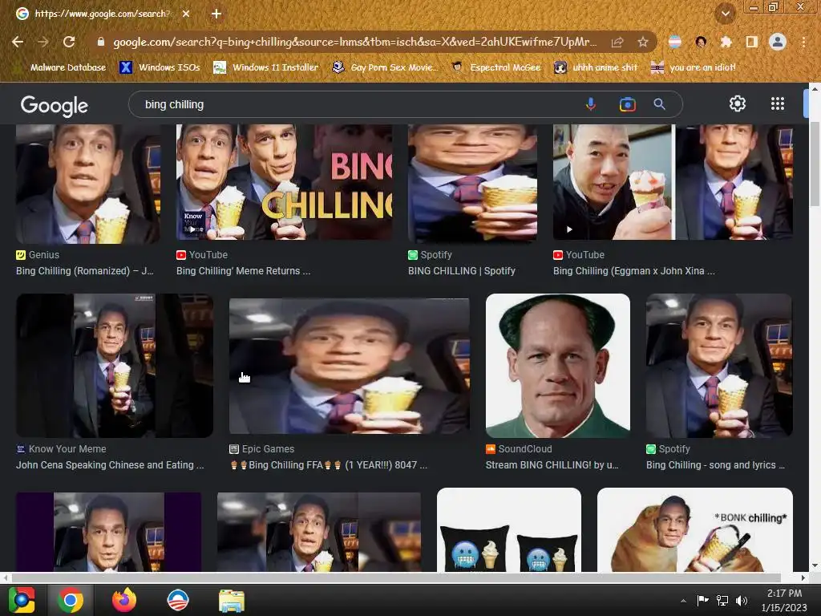The width and height of the screenshot is (821, 616).
Task: Click the flag extension icon in toolbar
Action: (675, 42)
